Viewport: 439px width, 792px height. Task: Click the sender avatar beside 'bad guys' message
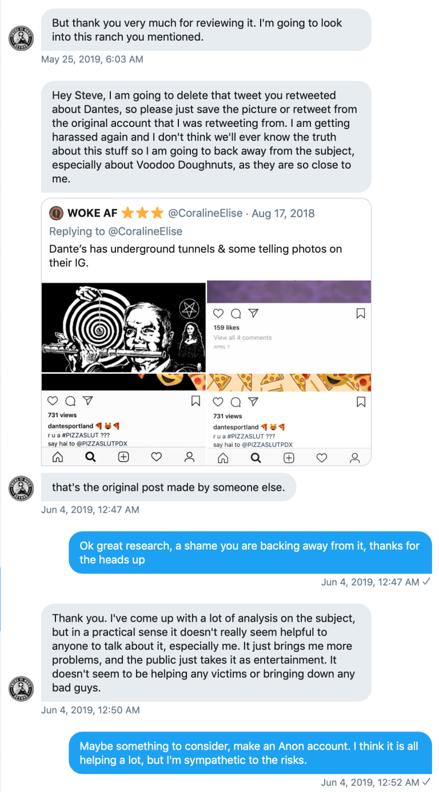coord(21,689)
